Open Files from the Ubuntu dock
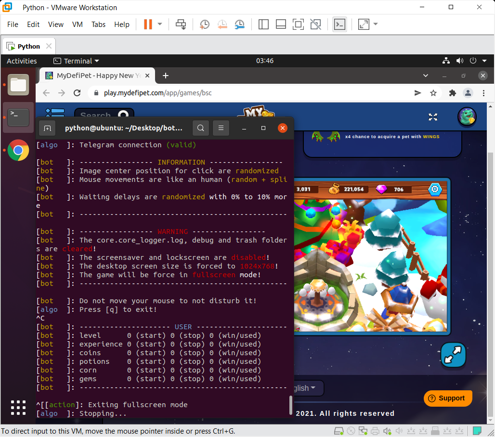The height and width of the screenshot is (437, 495). [18, 85]
